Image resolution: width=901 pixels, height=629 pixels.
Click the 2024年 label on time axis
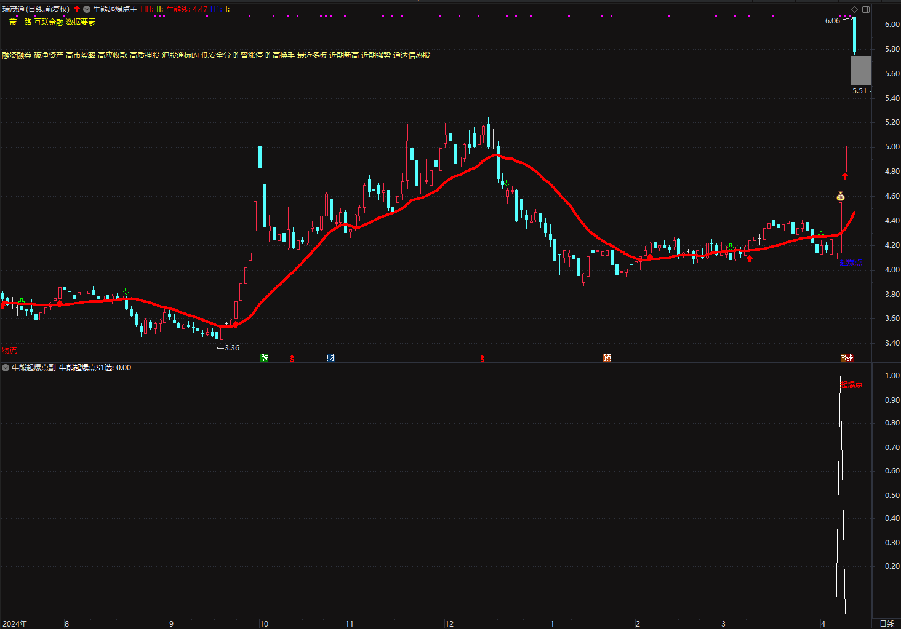click(15, 623)
